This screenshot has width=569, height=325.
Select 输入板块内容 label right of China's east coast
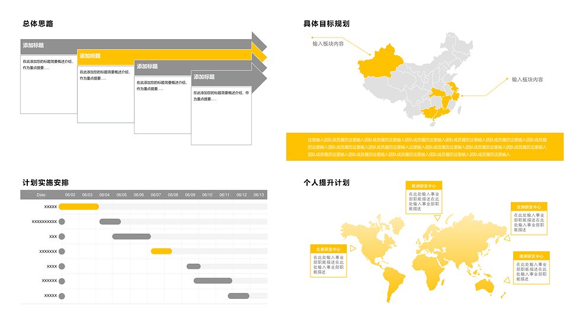coord(528,79)
